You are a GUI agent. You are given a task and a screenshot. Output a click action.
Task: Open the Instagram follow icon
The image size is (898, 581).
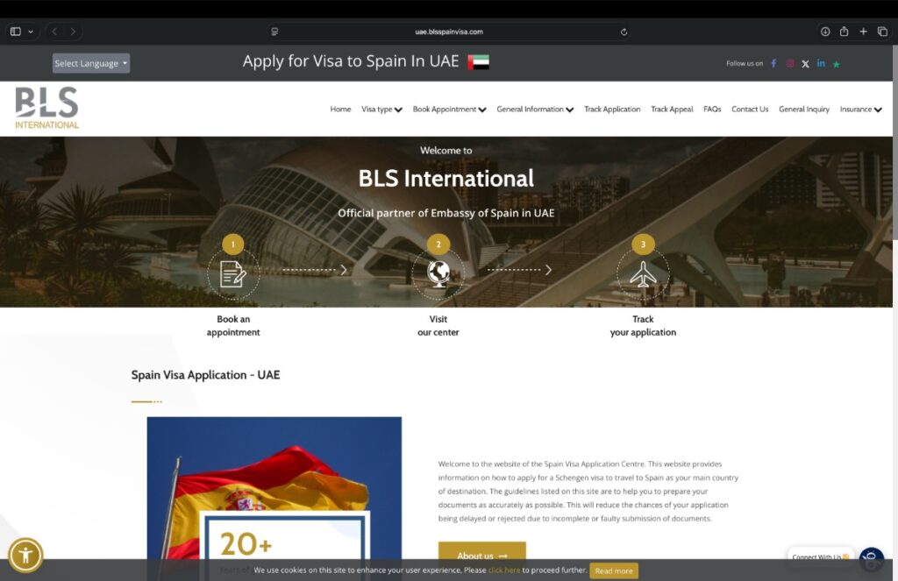pyautogui.click(x=790, y=64)
